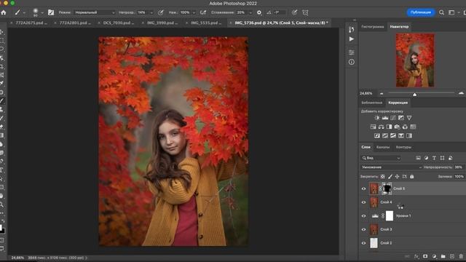The image size is (466, 262).
Task: Add an Exposure adjustment layer
Action: pyautogui.click(x=401, y=118)
